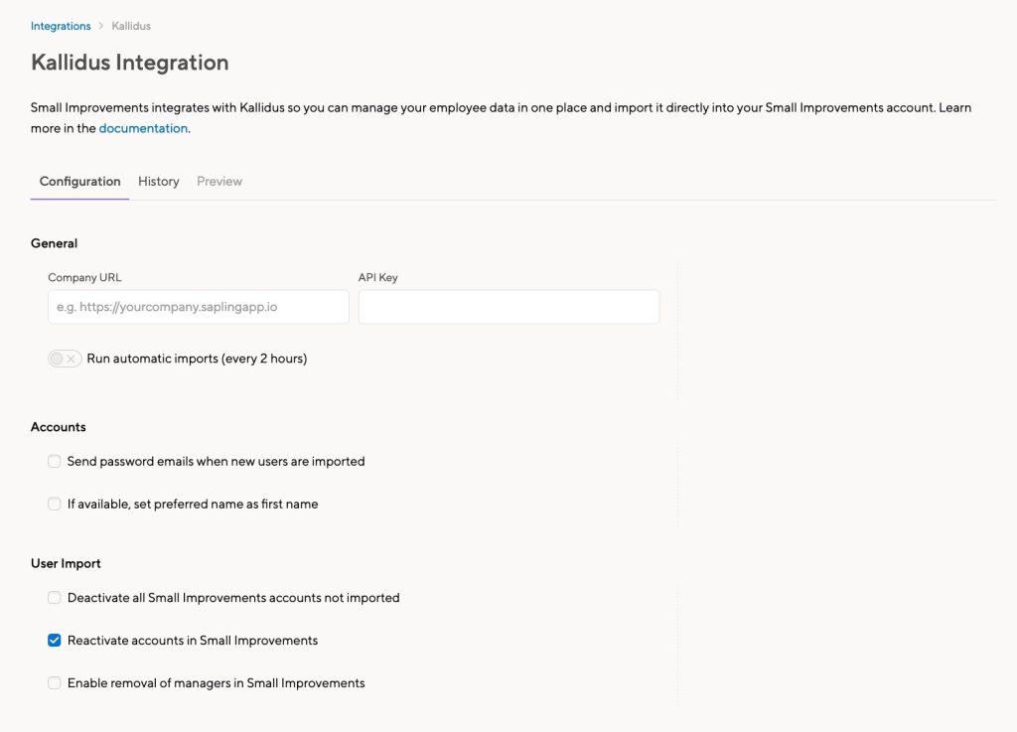
Task: Click the X icon on imports toggle
Action: pyautogui.click(x=72, y=359)
